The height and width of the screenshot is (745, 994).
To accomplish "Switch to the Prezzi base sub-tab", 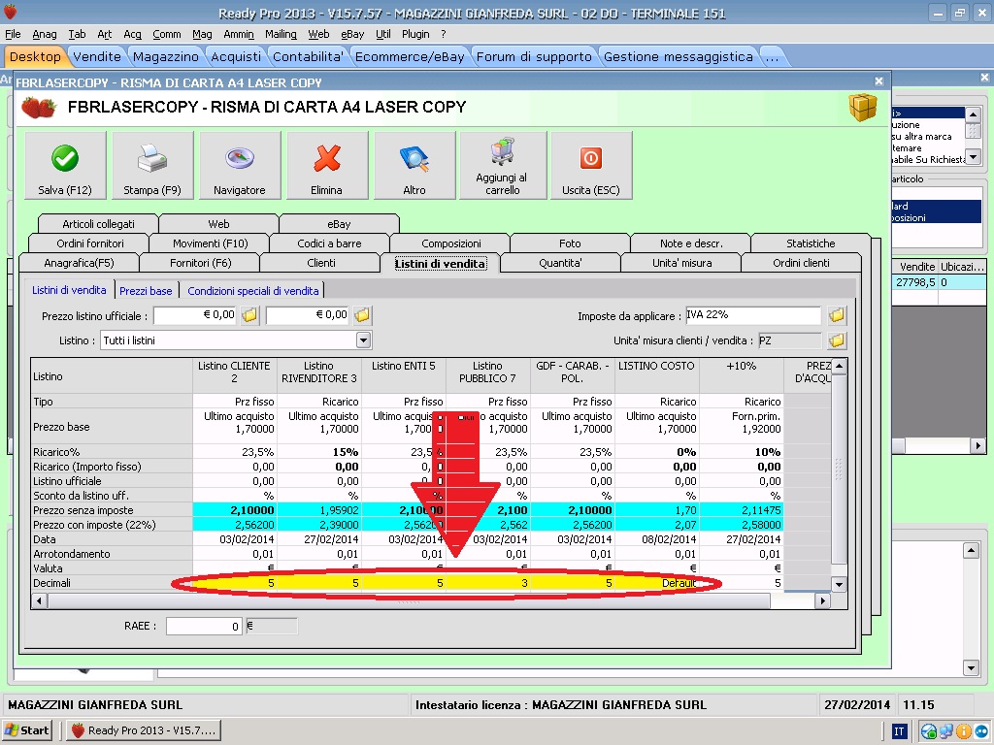I will coord(146,291).
